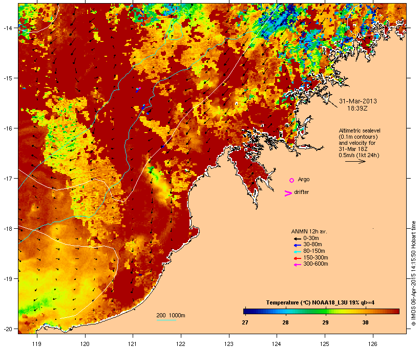Click the longitude axis label 122

[x=181, y=344]
